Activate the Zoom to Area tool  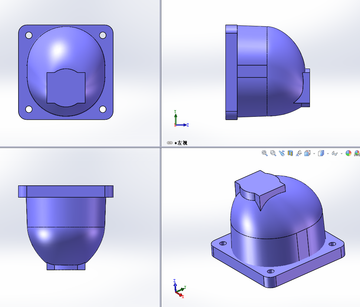click(x=273, y=153)
